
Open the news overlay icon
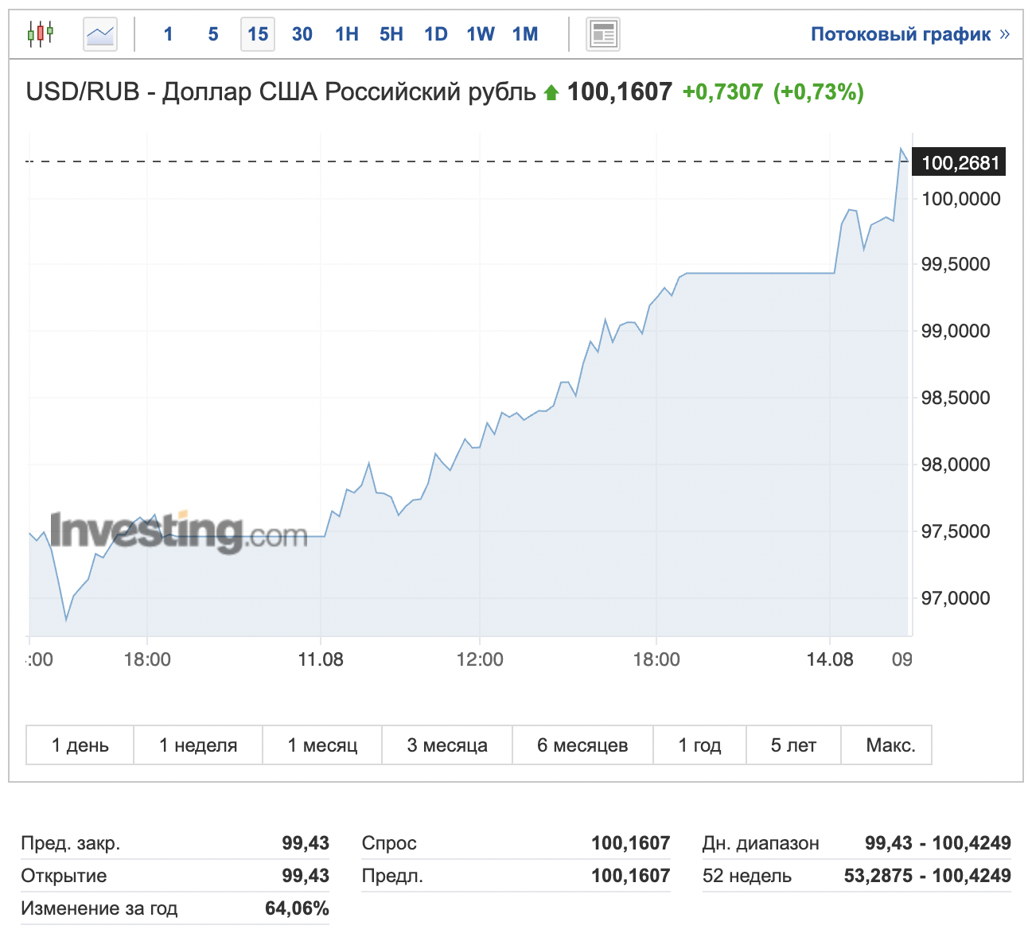(x=602, y=34)
